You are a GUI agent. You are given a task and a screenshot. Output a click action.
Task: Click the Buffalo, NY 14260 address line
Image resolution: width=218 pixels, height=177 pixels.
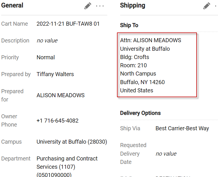(142, 82)
